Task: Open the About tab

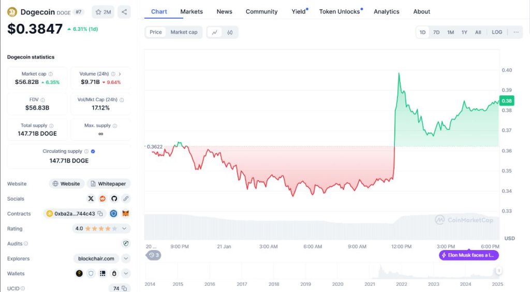Action: (421, 11)
